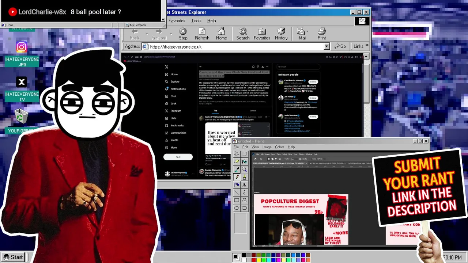Select the Free-Form Select tool in Paint
This screenshot has height=263, width=468.
(237, 154)
